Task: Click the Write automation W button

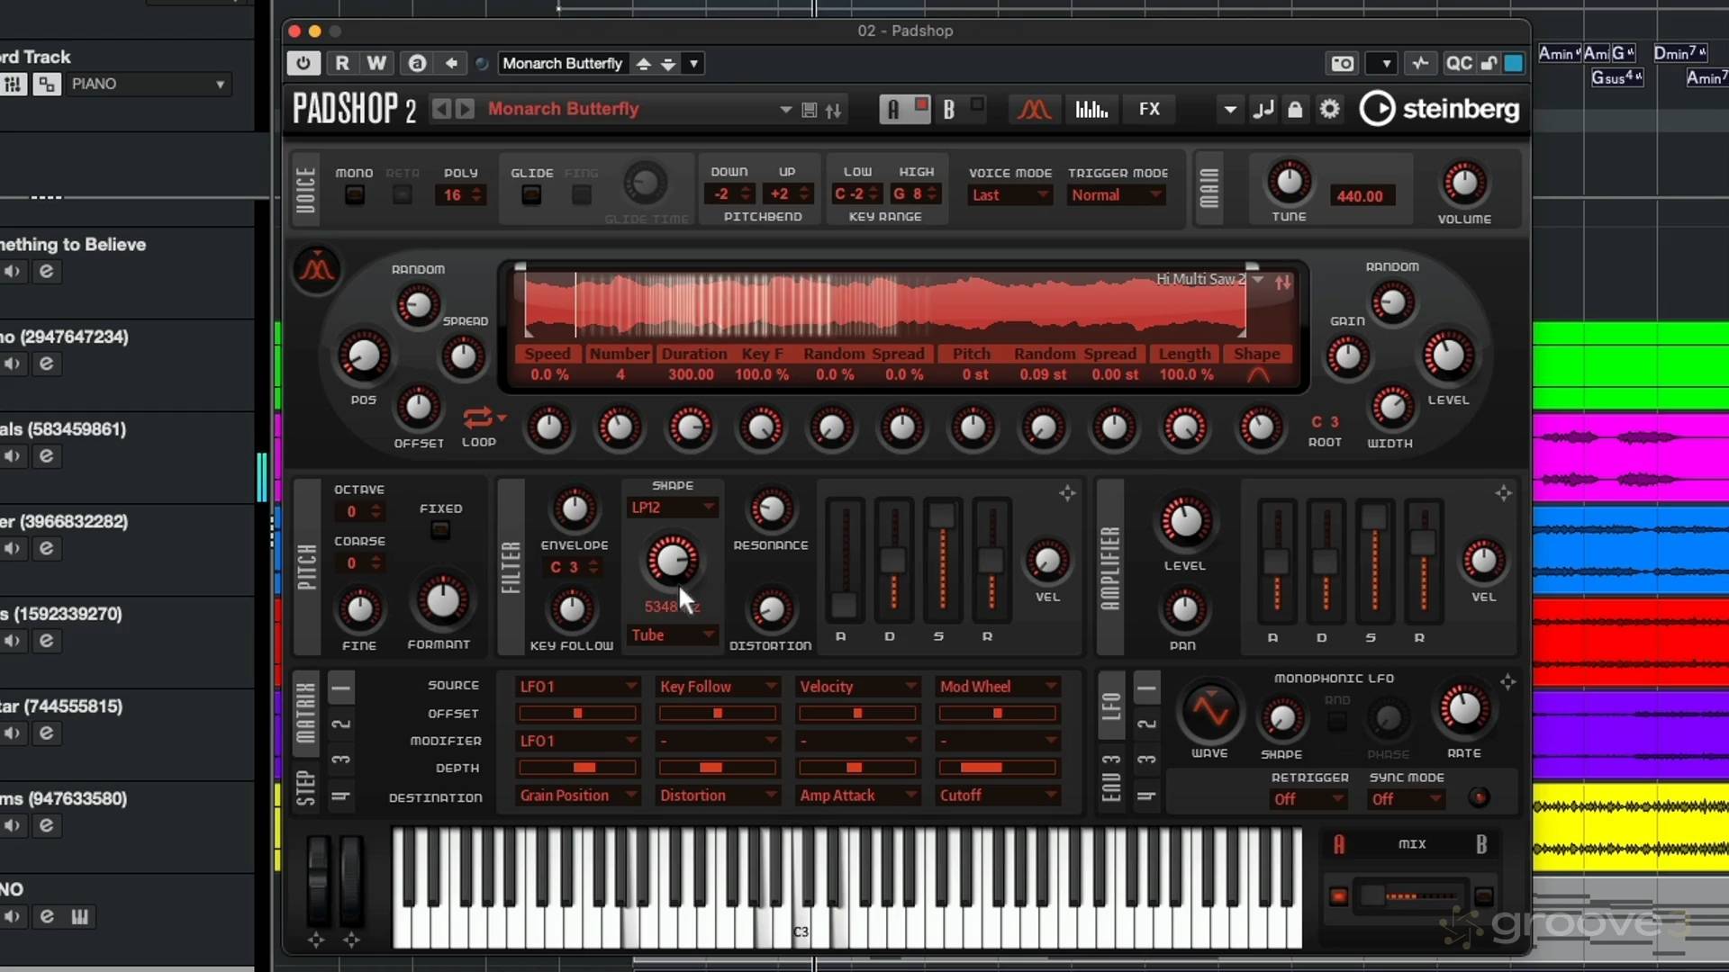Action: [x=376, y=63]
